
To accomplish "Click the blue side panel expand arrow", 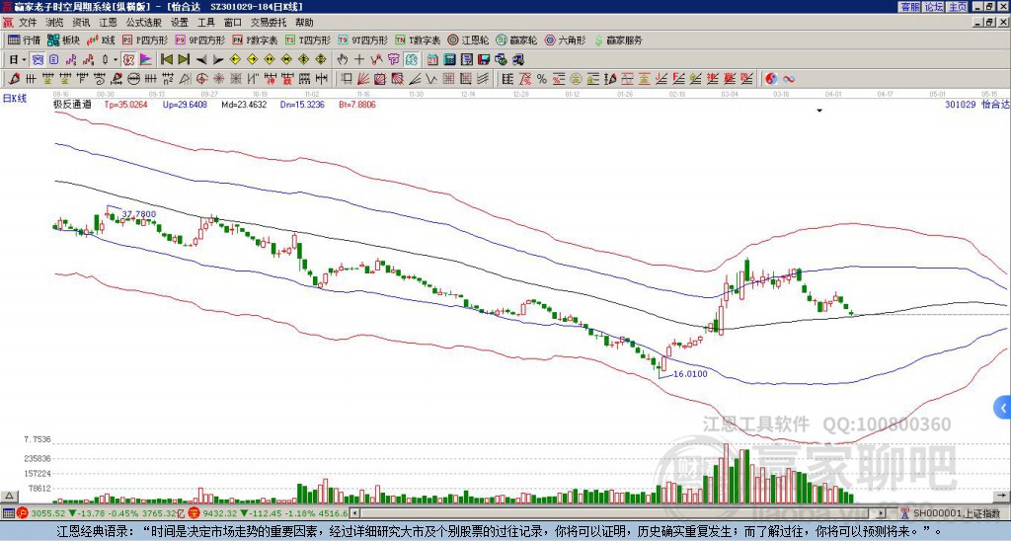I will [x=1003, y=408].
